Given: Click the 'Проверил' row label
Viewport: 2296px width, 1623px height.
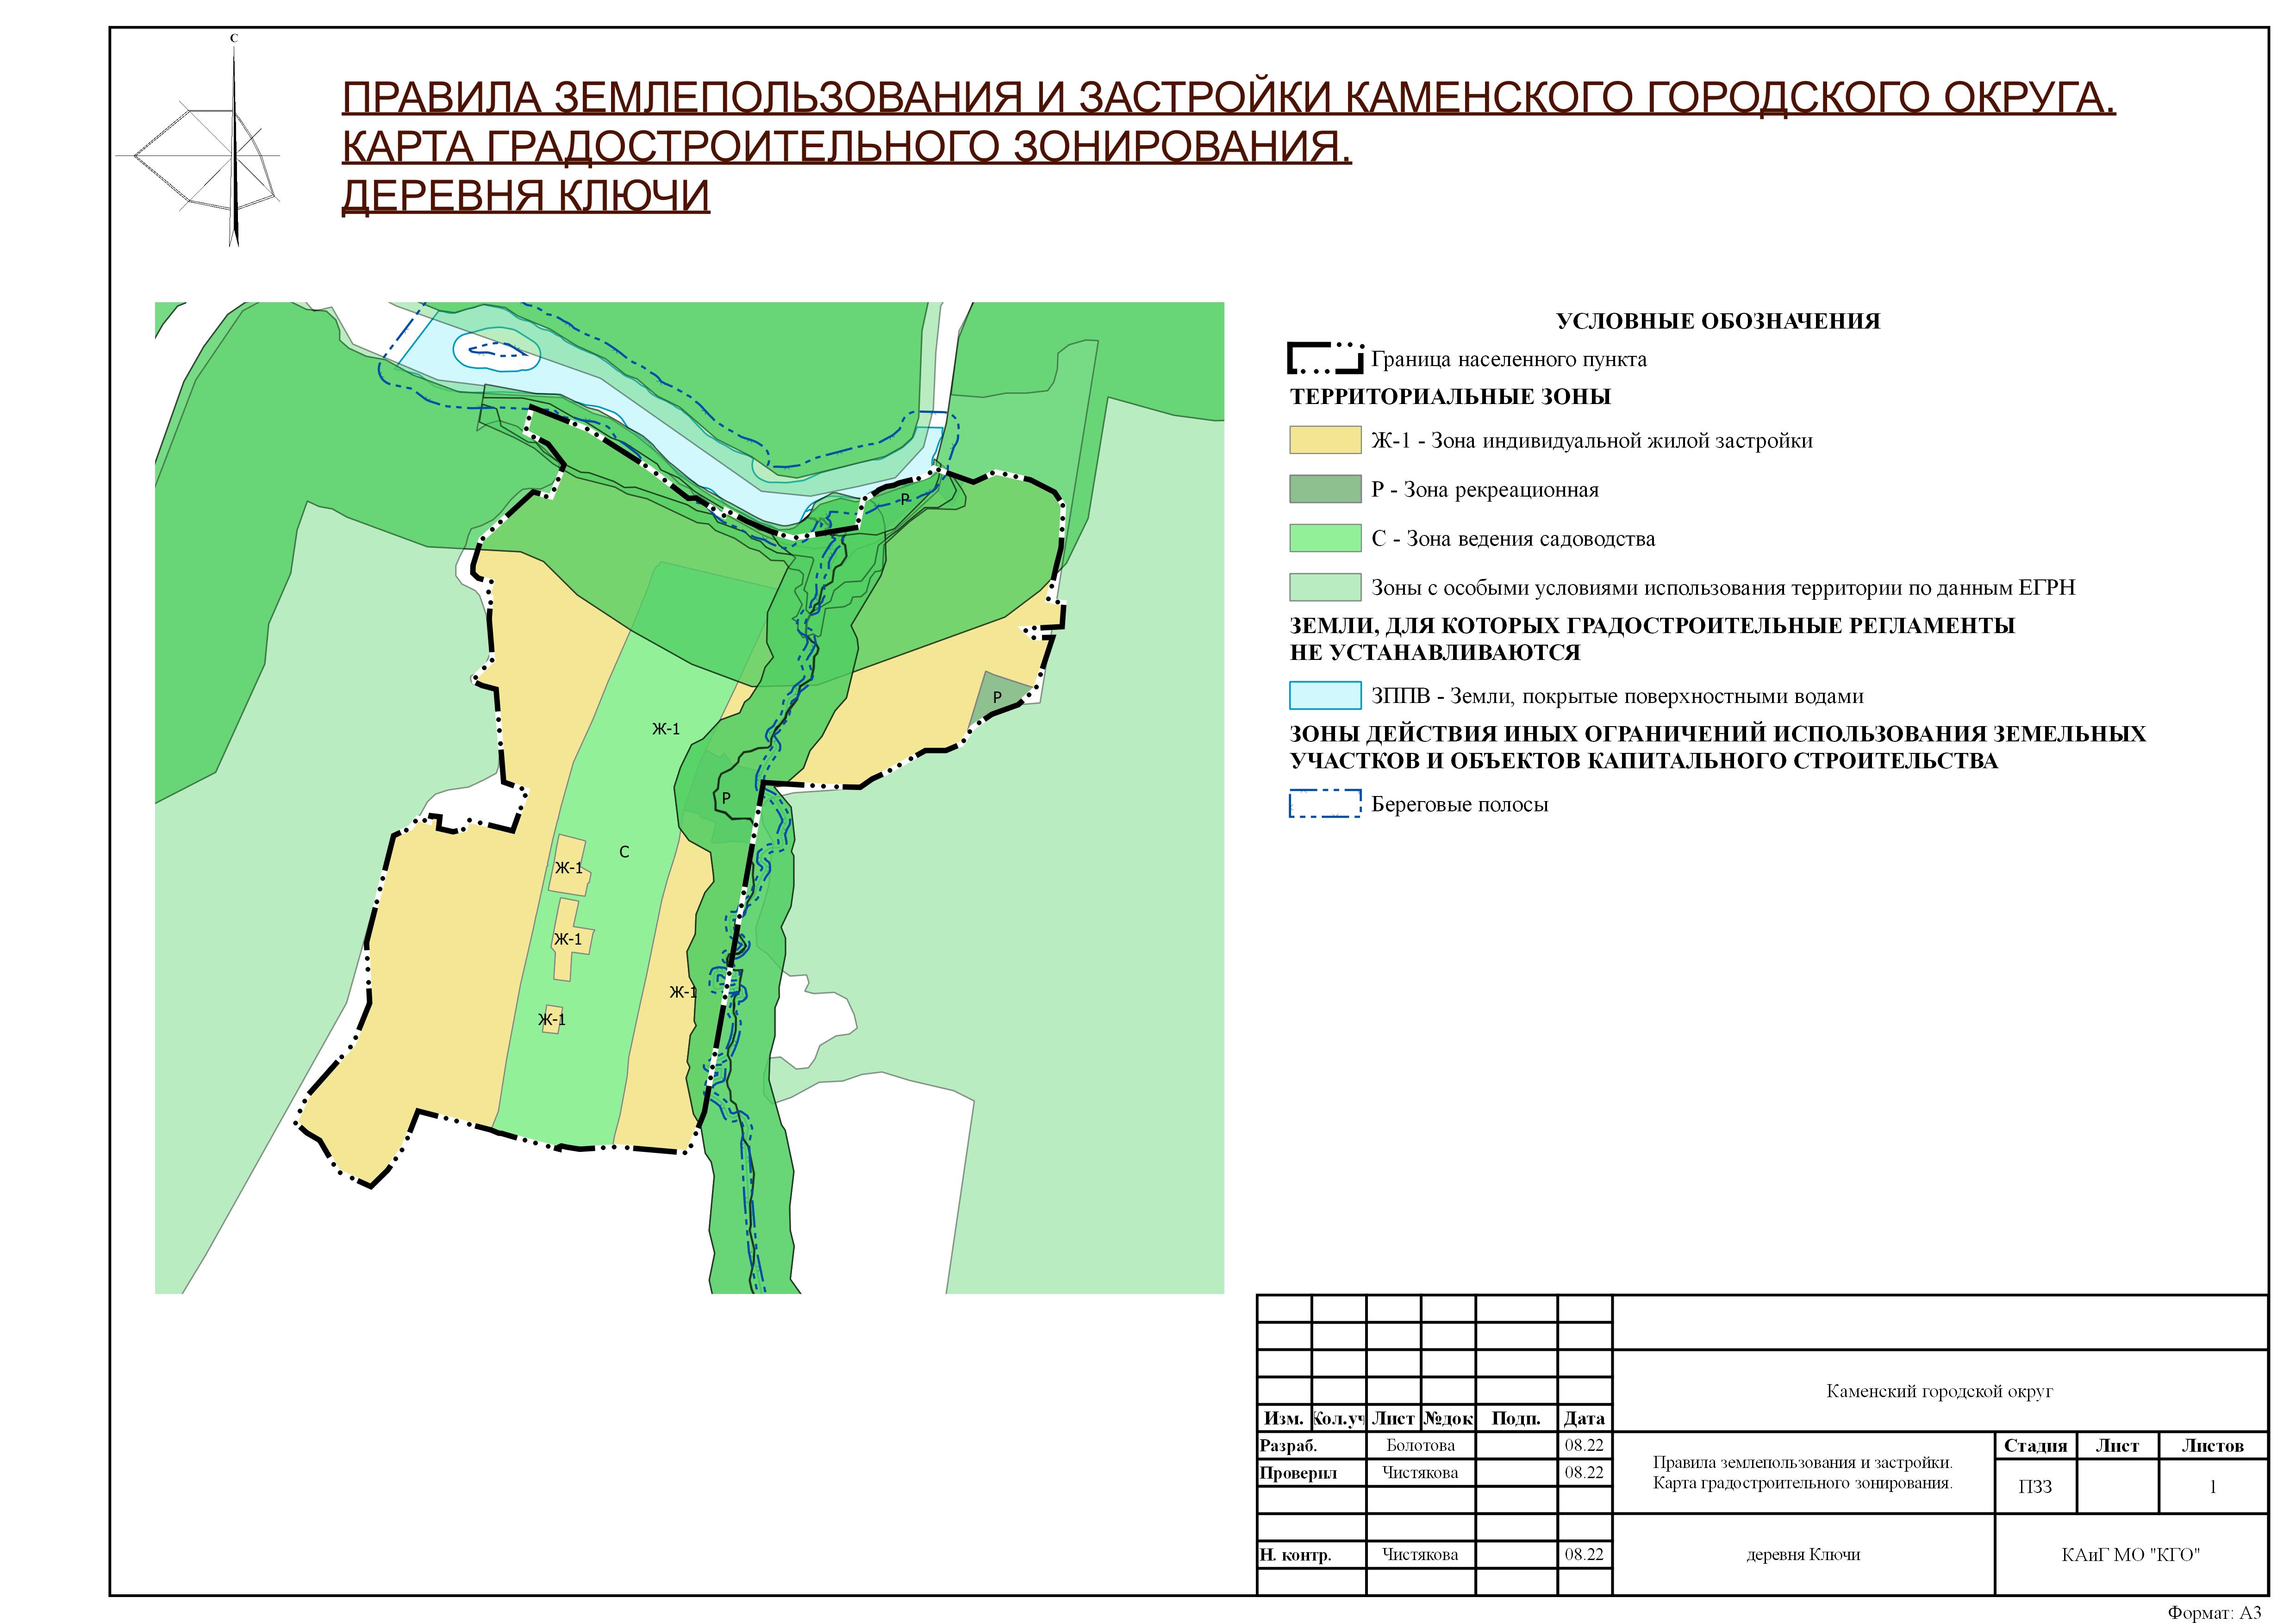Looking at the screenshot, I should click(1298, 1472).
